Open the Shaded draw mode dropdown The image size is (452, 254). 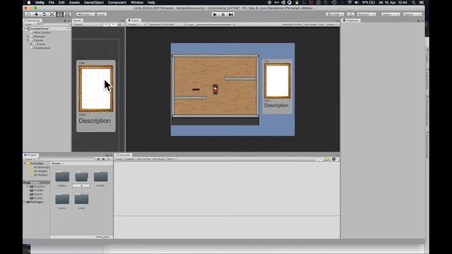point(88,25)
